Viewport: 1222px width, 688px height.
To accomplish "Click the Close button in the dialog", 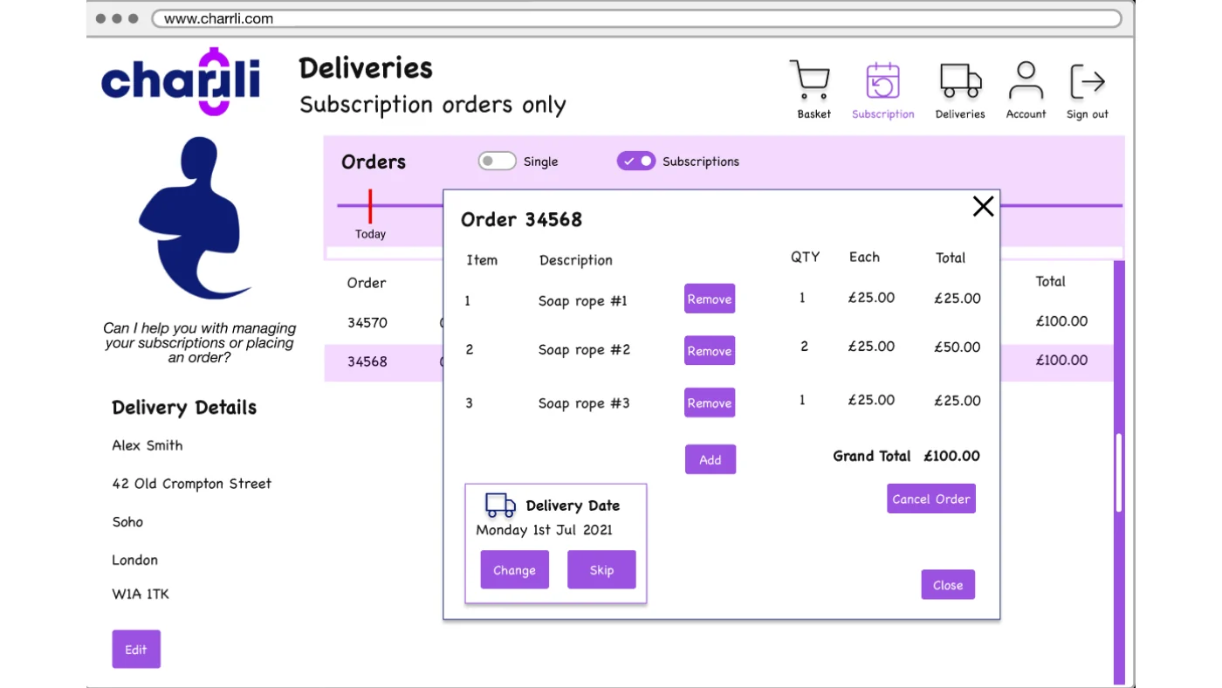I will tap(948, 585).
